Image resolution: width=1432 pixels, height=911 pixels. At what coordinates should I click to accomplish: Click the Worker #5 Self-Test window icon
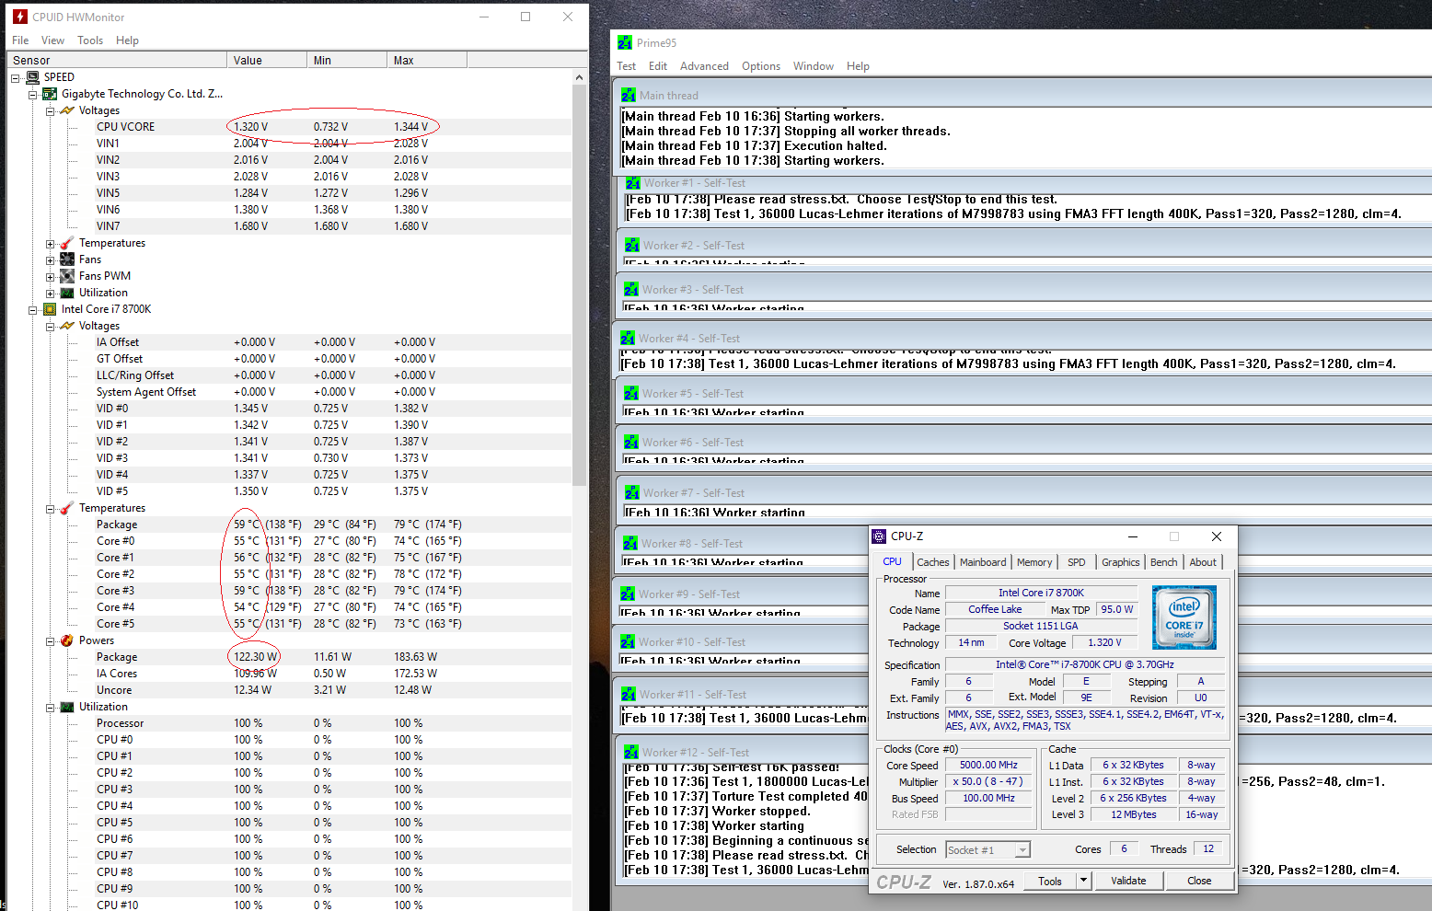click(x=631, y=394)
